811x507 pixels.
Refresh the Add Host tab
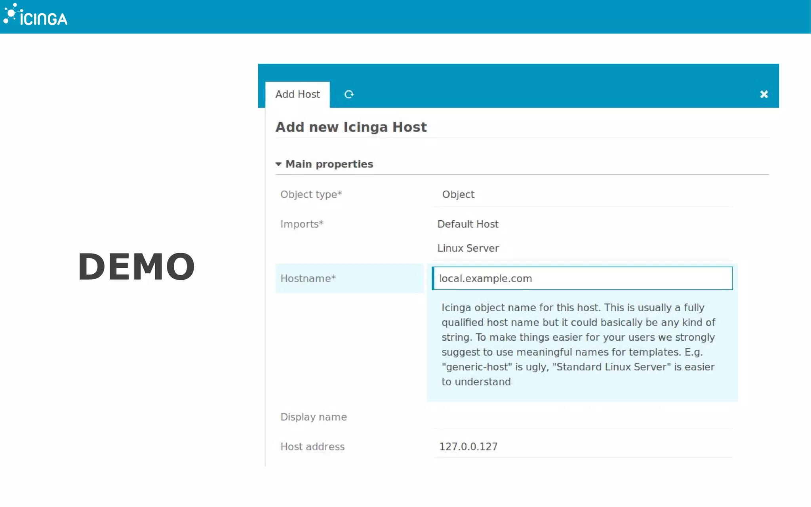coord(349,94)
